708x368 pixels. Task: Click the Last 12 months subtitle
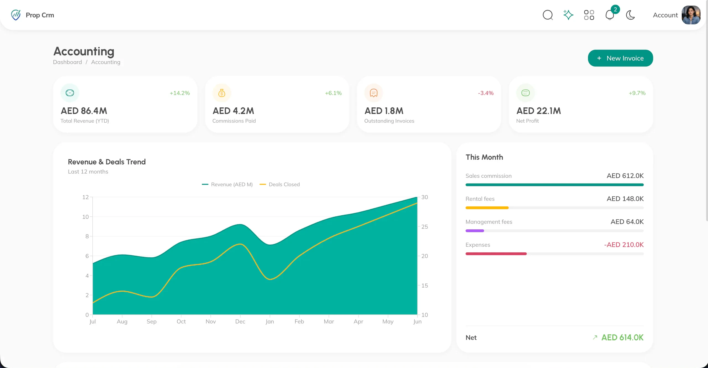click(x=88, y=172)
